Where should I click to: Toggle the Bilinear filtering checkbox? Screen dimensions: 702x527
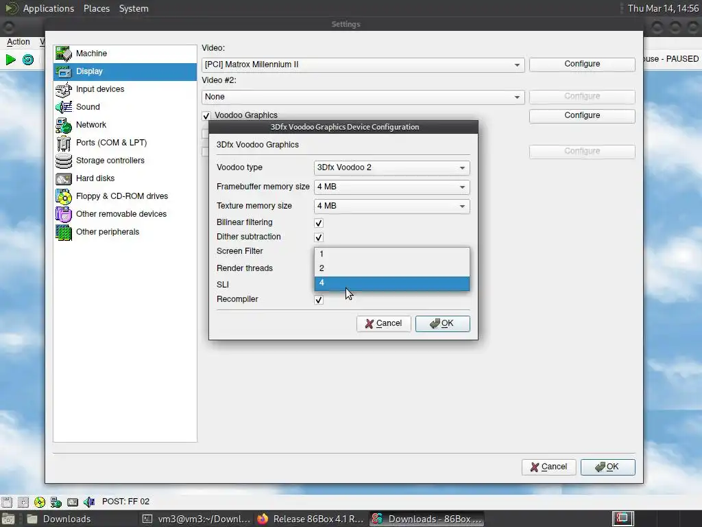319,223
